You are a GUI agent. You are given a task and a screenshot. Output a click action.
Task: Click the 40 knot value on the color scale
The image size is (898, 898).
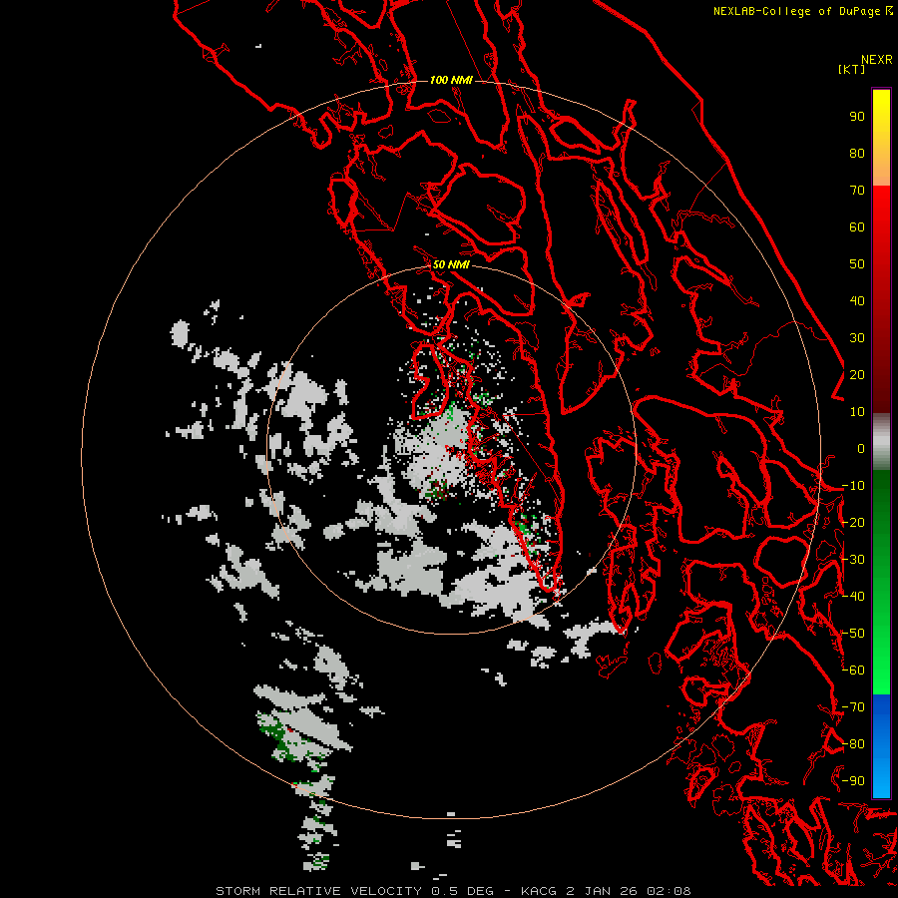pyautogui.click(x=857, y=301)
